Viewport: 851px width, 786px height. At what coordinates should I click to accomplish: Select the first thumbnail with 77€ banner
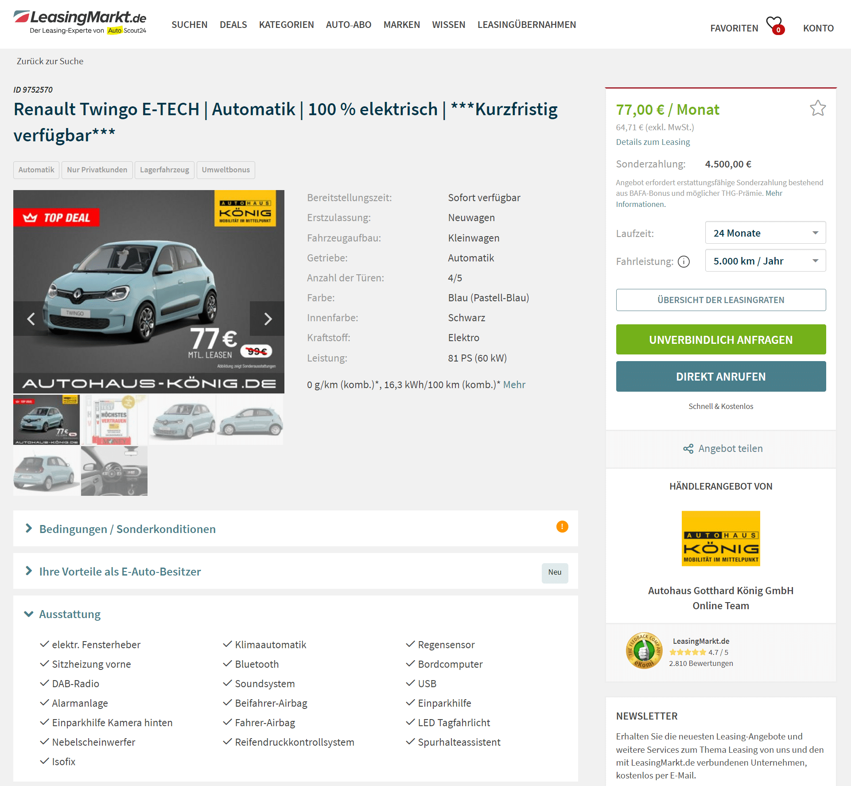(47, 420)
